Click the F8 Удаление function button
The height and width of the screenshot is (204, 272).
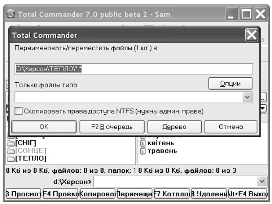pyautogui.click(x=209, y=194)
